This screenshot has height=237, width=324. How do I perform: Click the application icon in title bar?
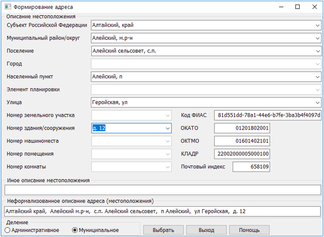[7, 7]
